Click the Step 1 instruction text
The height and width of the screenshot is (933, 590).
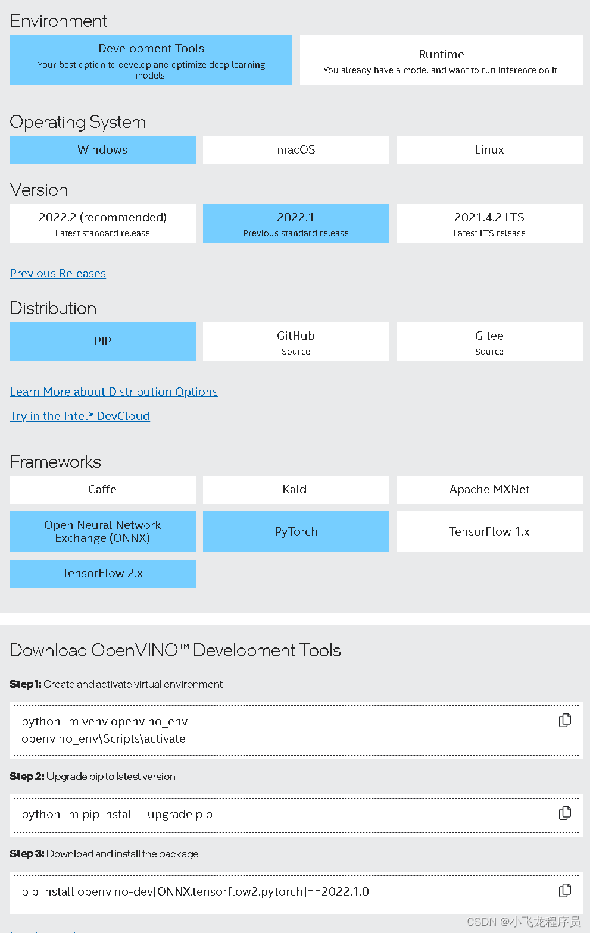[116, 684]
